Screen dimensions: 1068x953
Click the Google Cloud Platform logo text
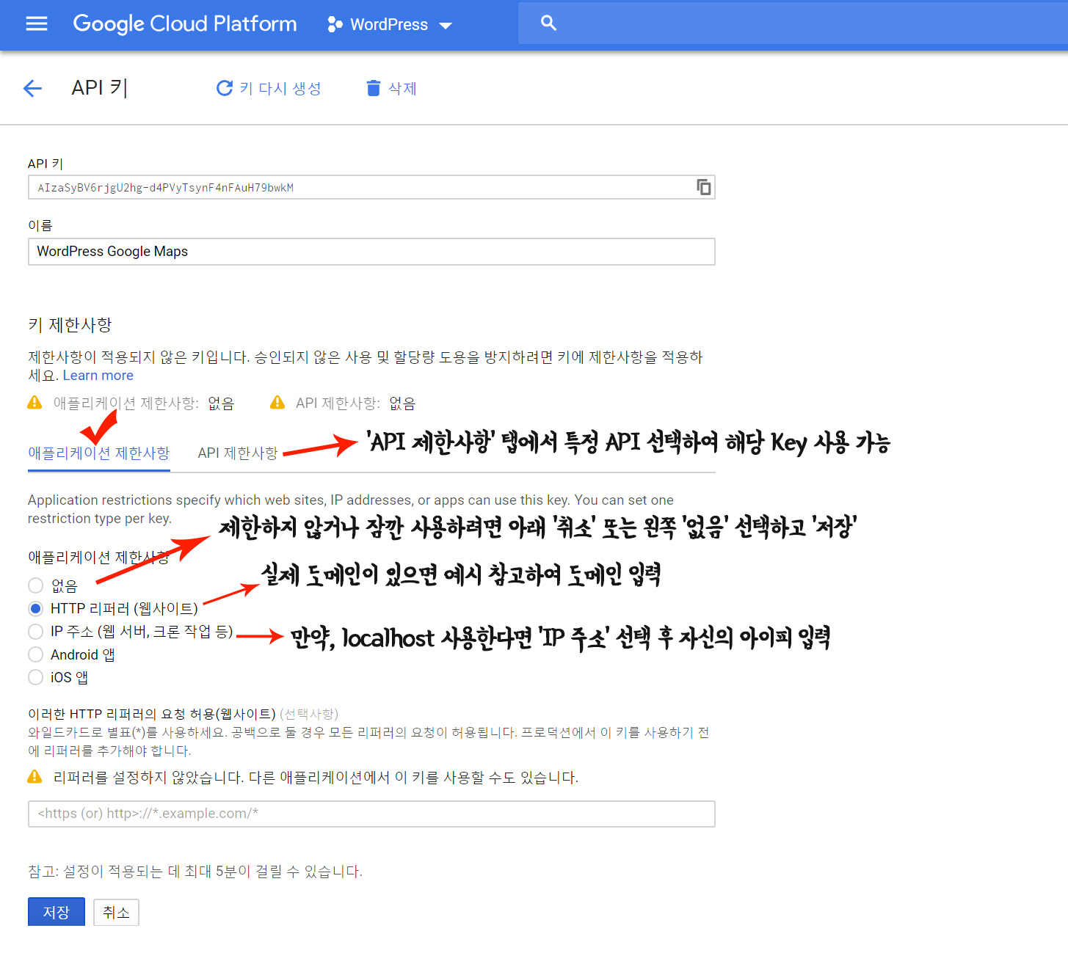pyautogui.click(x=185, y=23)
